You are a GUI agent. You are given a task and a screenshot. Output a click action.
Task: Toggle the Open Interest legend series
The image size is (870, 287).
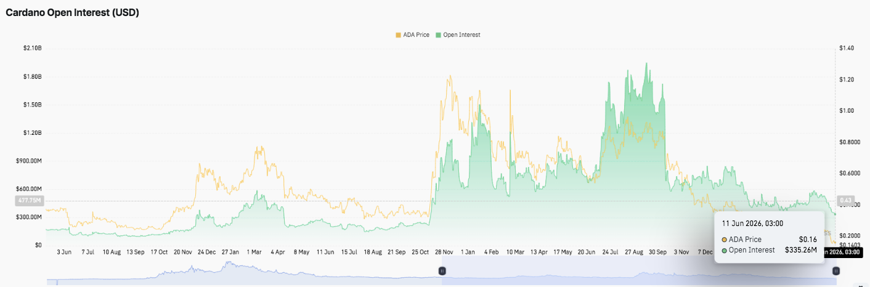coord(458,35)
